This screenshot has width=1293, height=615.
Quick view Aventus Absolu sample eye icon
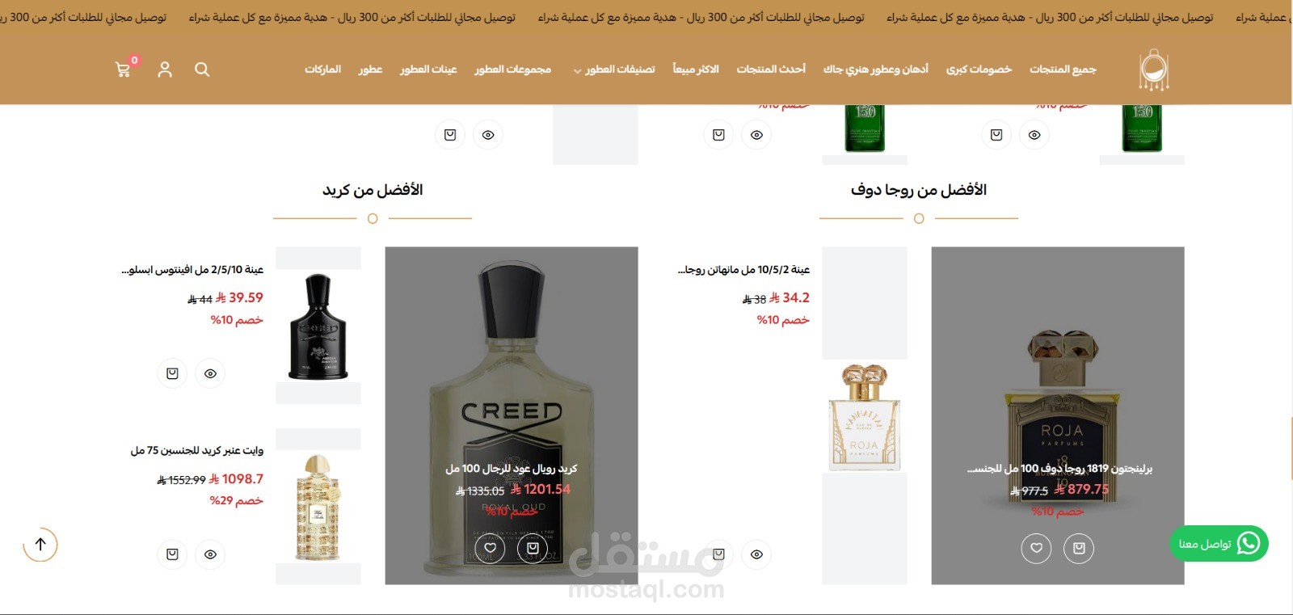pos(210,373)
